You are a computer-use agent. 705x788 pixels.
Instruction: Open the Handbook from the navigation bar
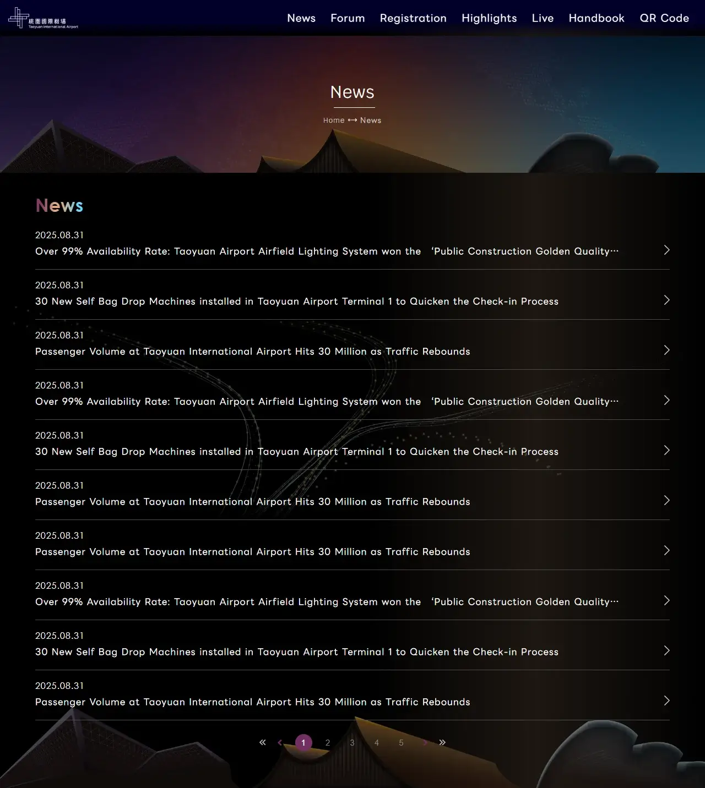[596, 18]
